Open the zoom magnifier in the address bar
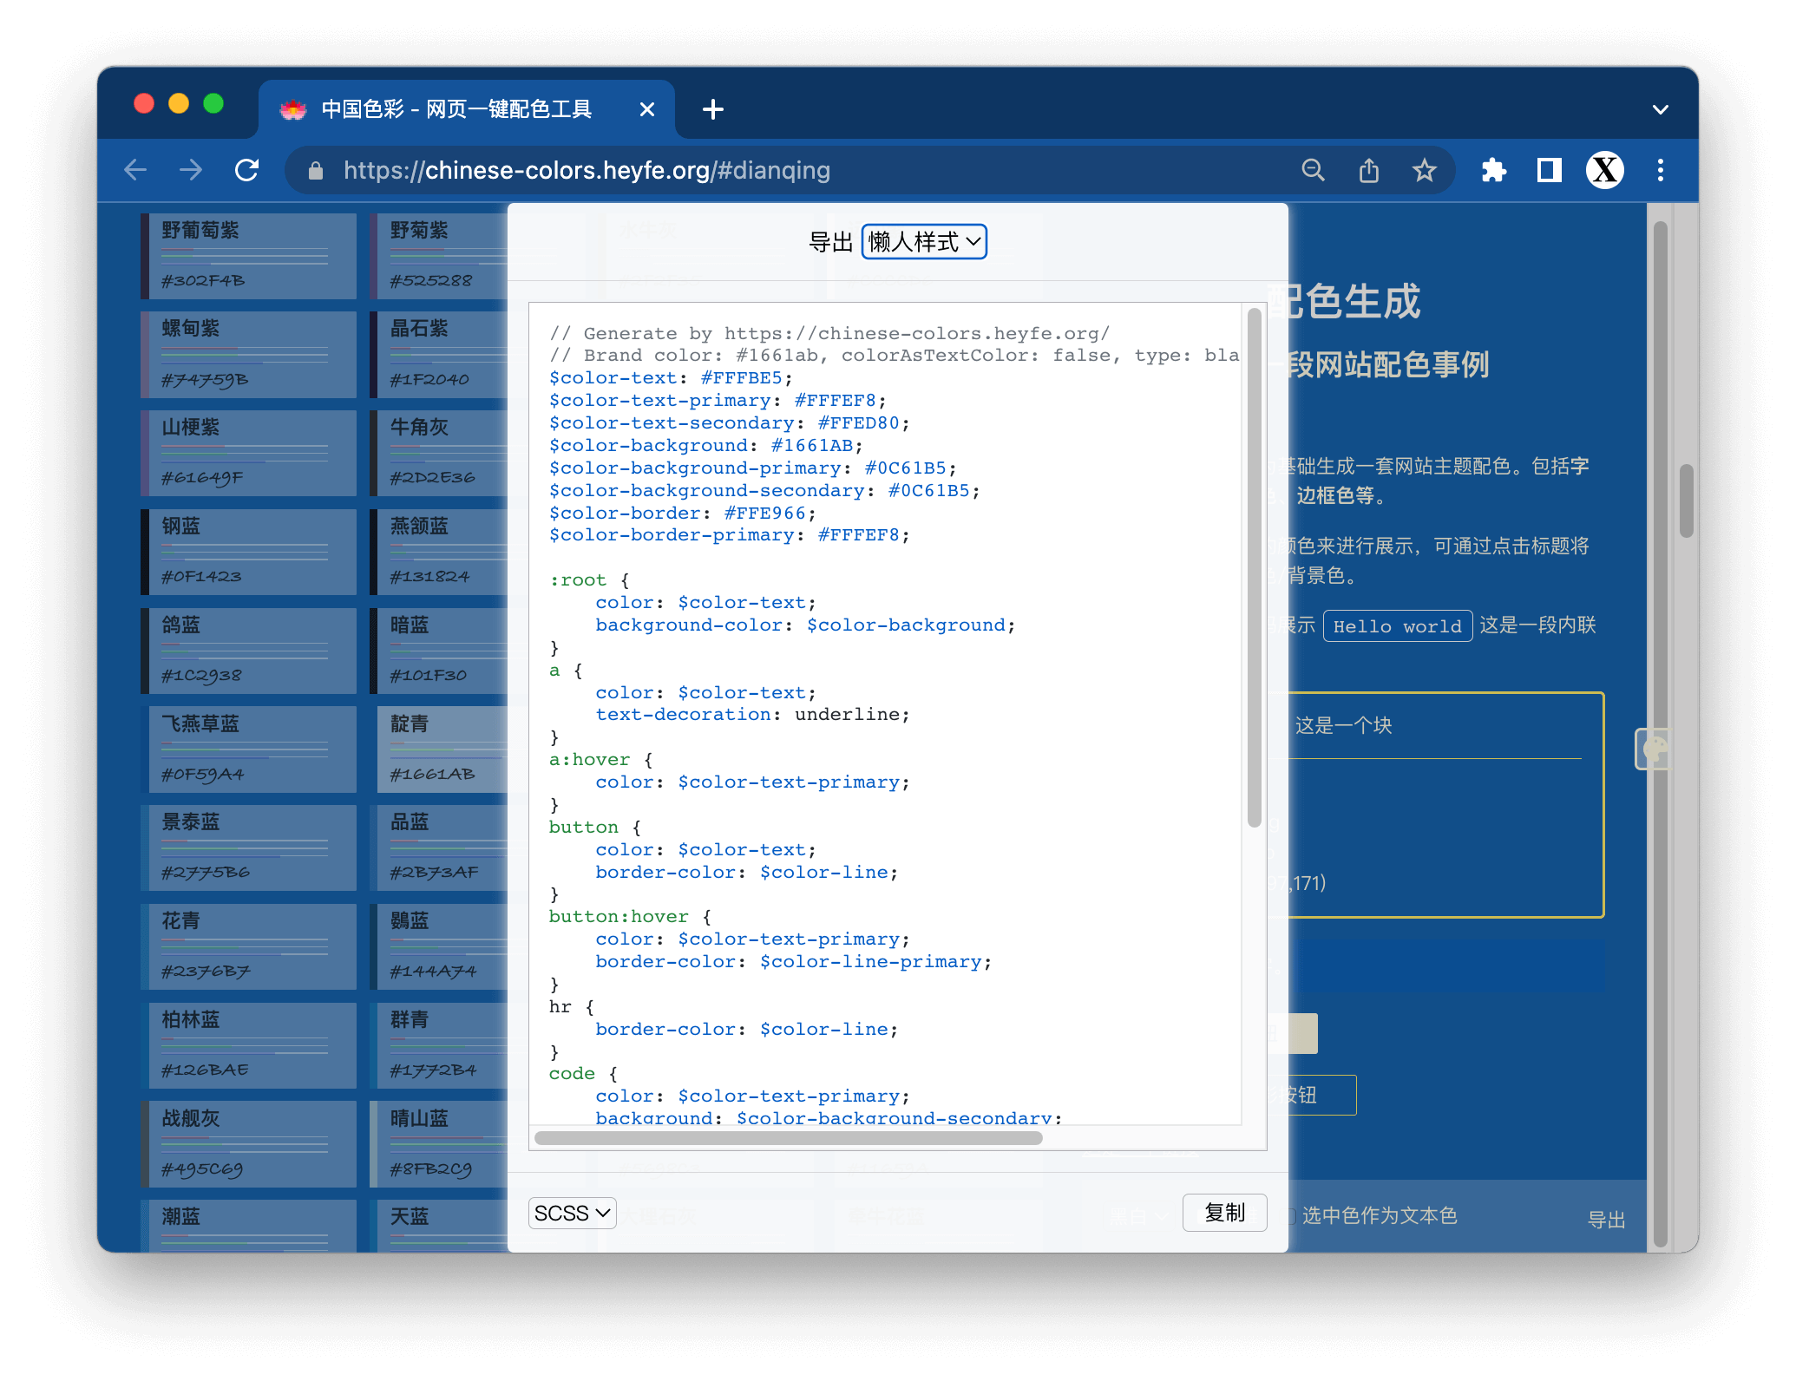 (1313, 170)
